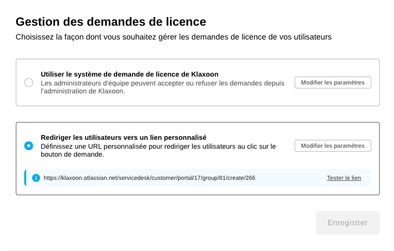The width and height of the screenshot is (394, 251).
Task: Click 'l'administration de Klaxoon' text in first option
Action: (x=83, y=91)
